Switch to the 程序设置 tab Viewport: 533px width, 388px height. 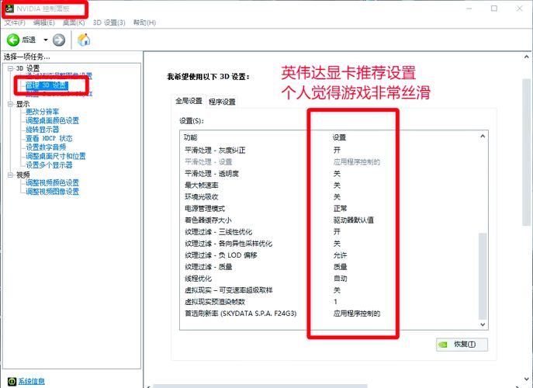(x=222, y=102)
